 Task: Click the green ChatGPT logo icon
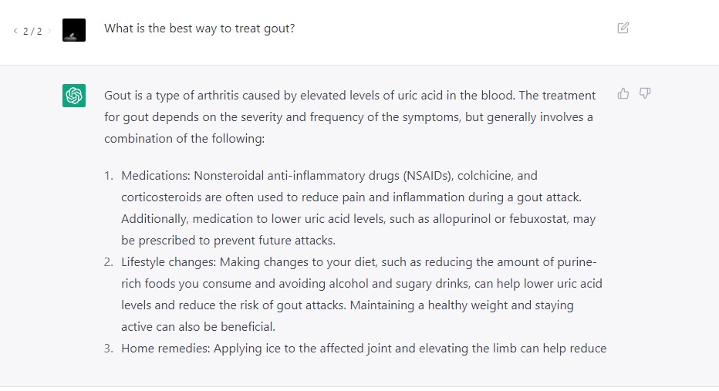point(74,96)
